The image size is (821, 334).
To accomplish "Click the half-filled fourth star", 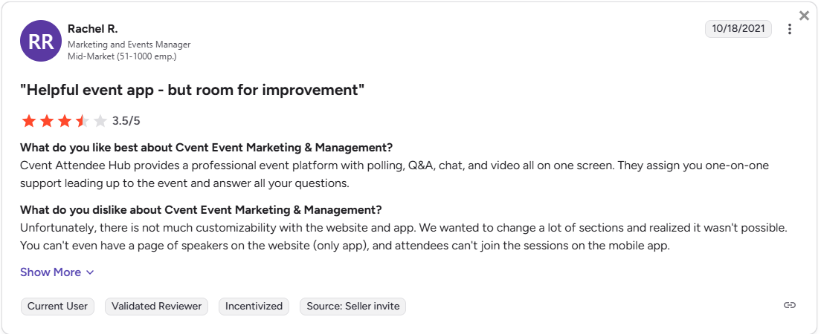I will coord(83,120).
